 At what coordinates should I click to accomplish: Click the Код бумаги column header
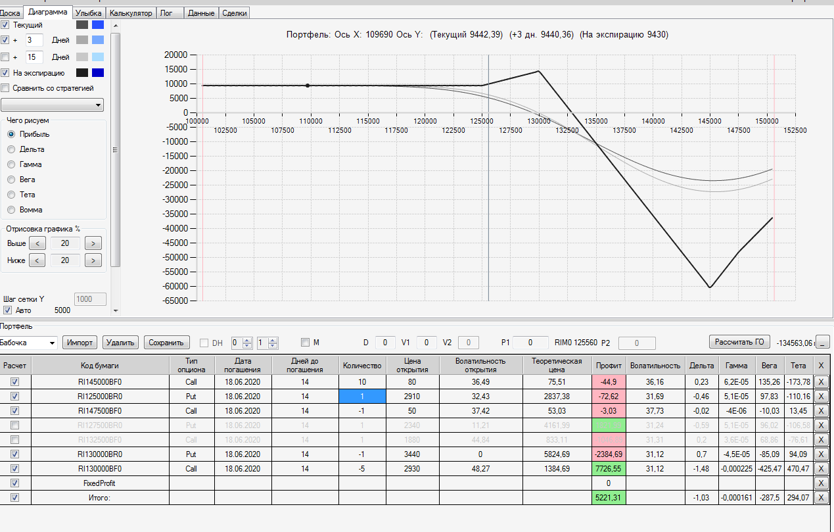(100, 365)
